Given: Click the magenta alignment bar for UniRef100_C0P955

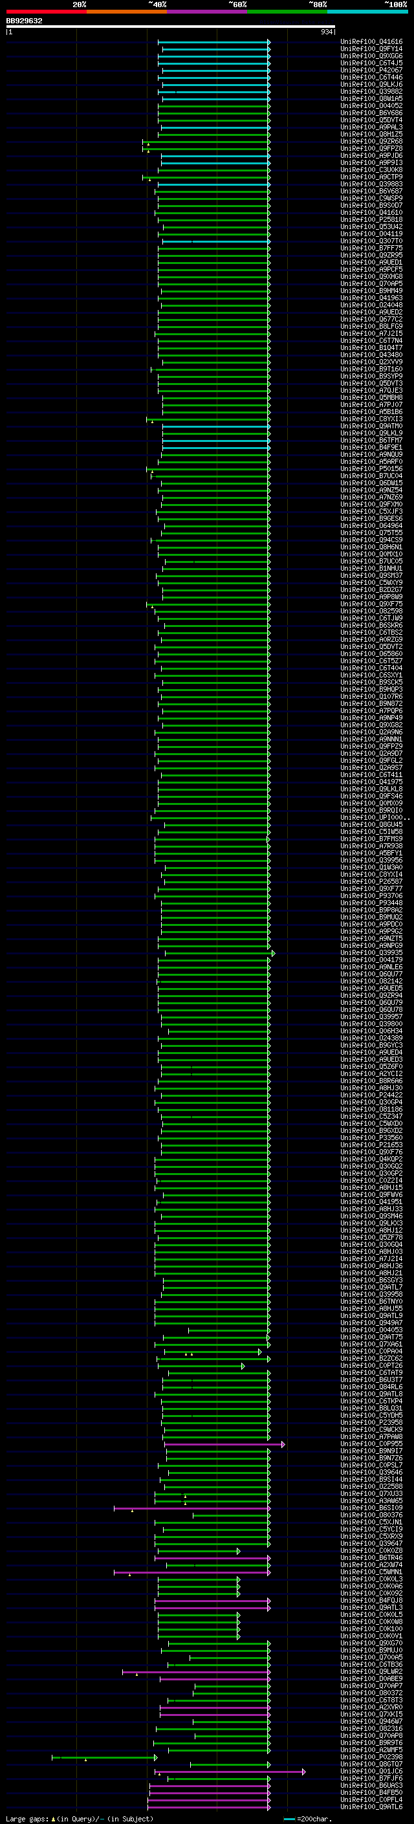Looking at the screenshot, I should pyautogui.click(x=224, y=1444).
